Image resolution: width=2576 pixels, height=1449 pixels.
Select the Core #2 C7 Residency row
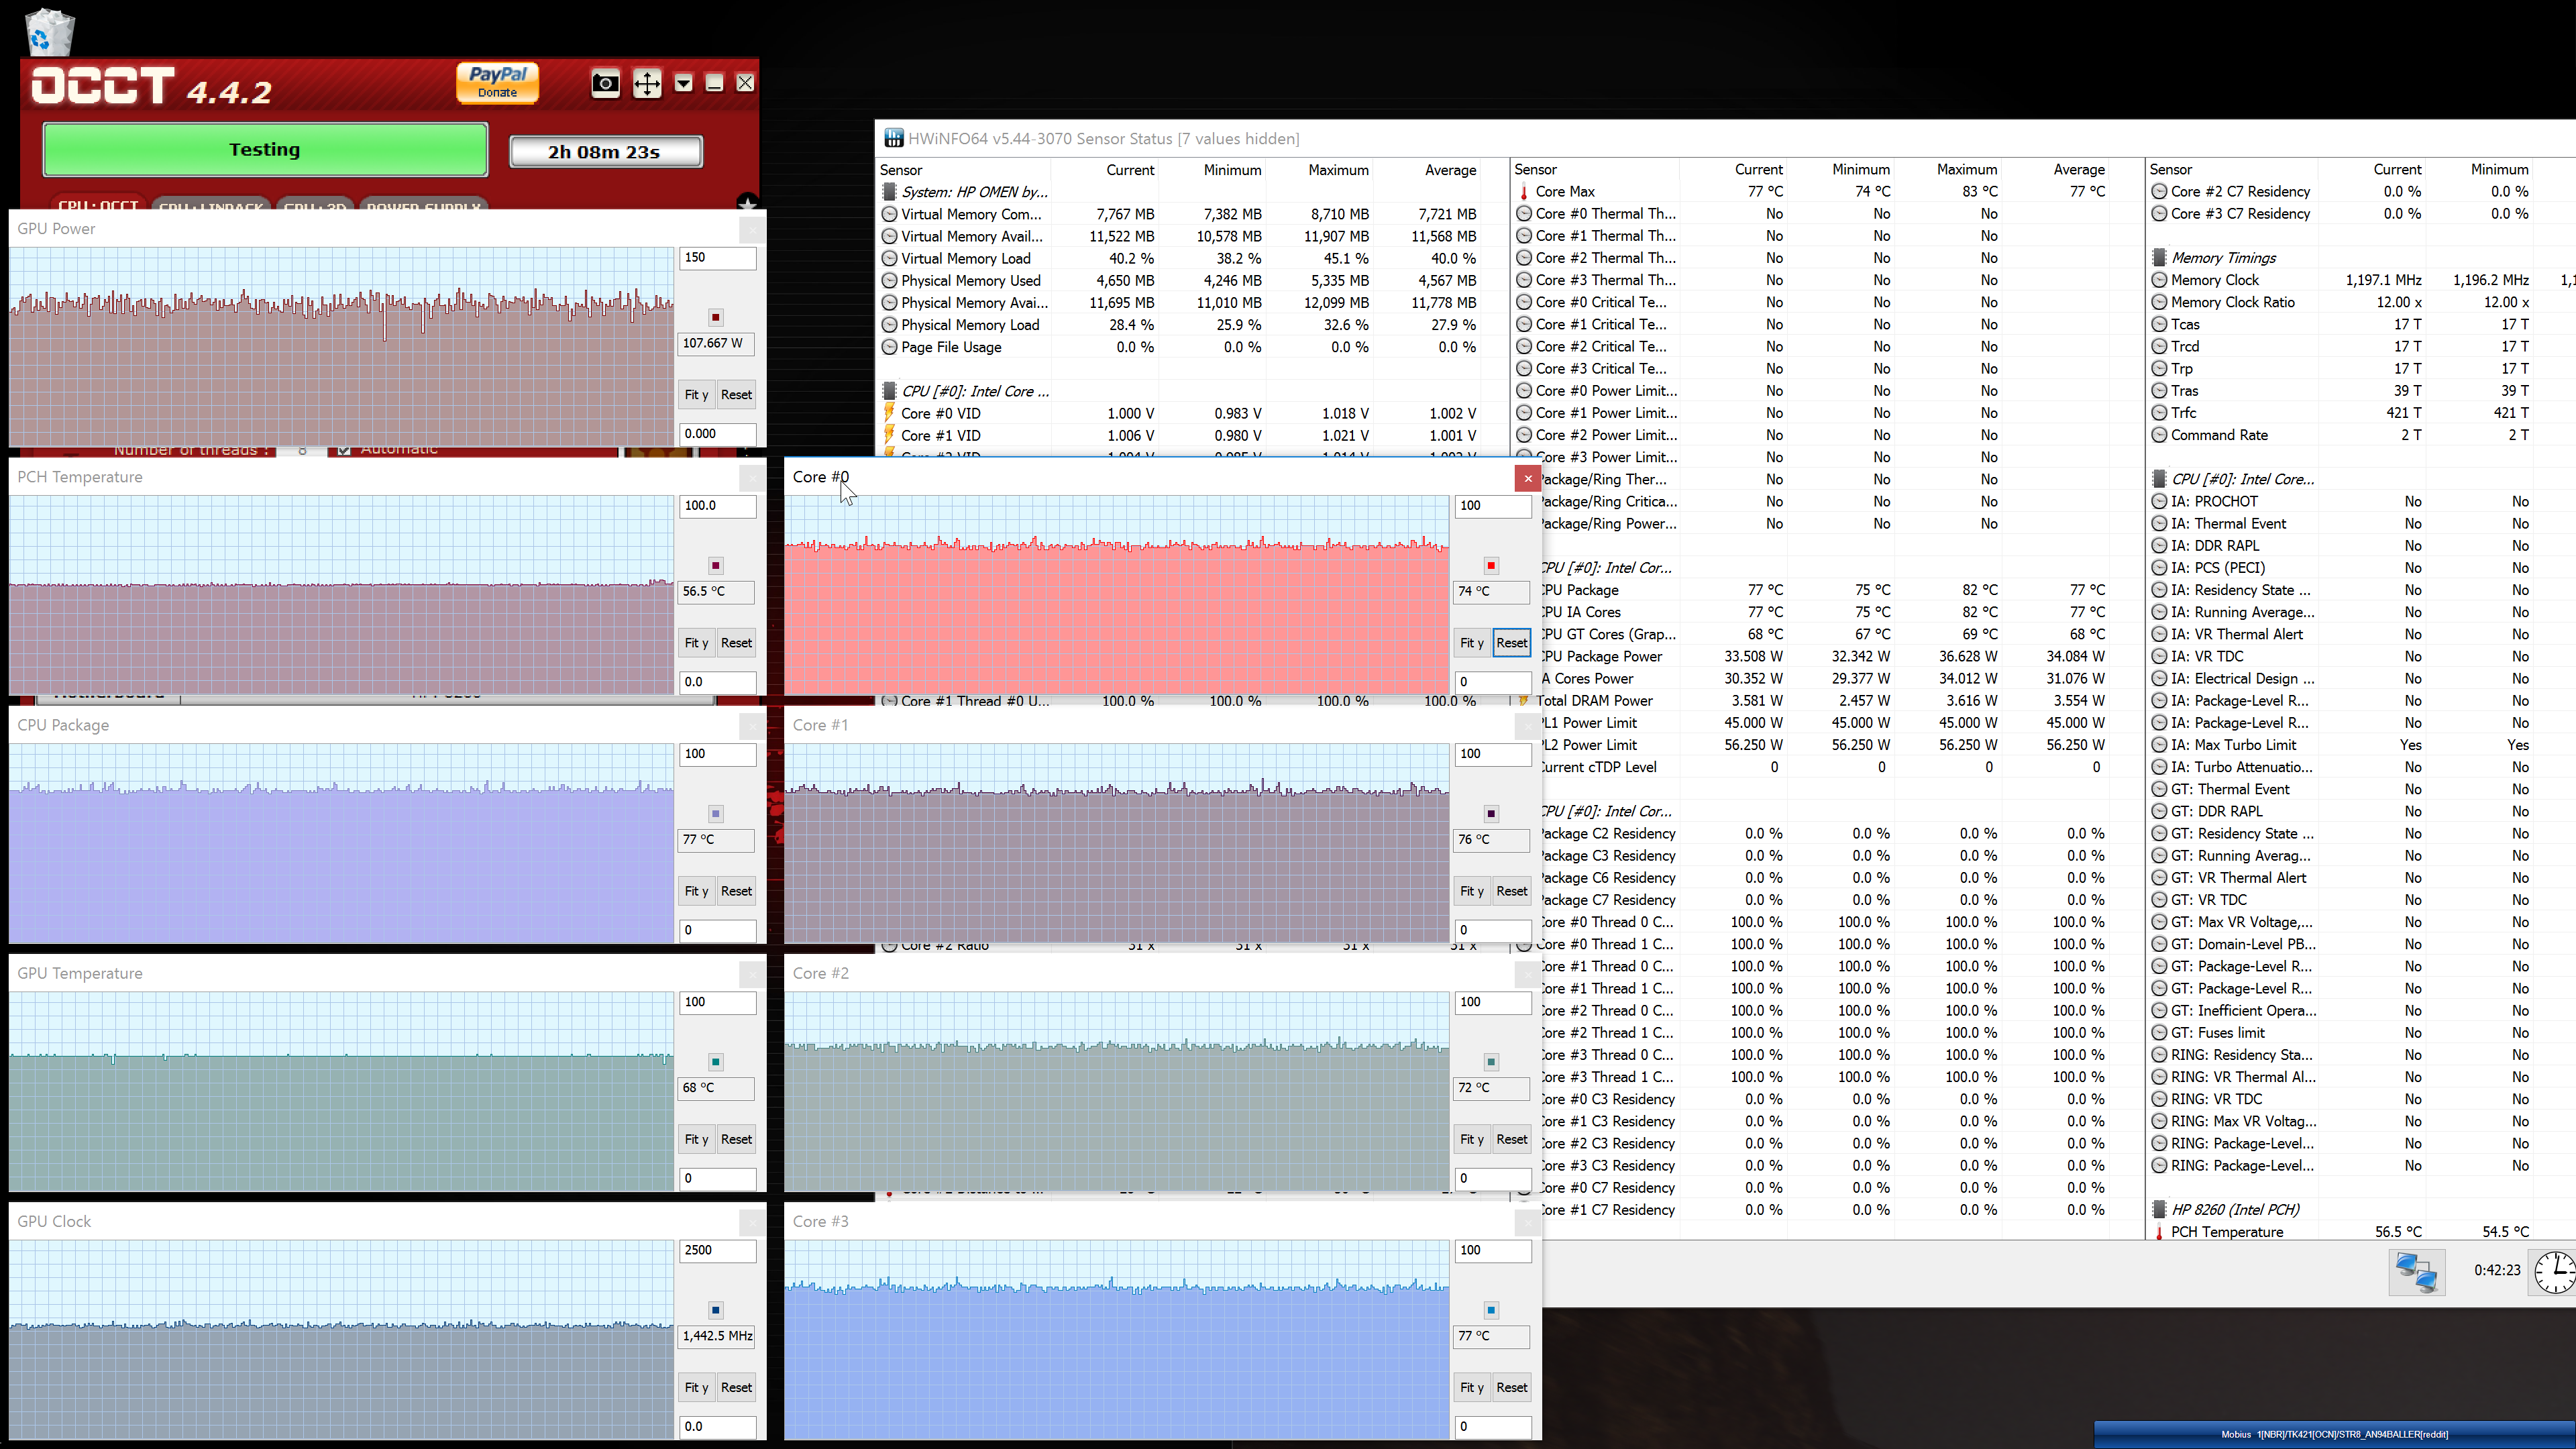(2360, 191)
